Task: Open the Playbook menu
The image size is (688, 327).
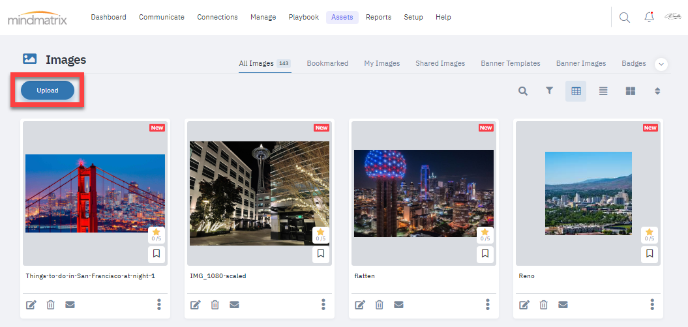Action: pos(304,17)
